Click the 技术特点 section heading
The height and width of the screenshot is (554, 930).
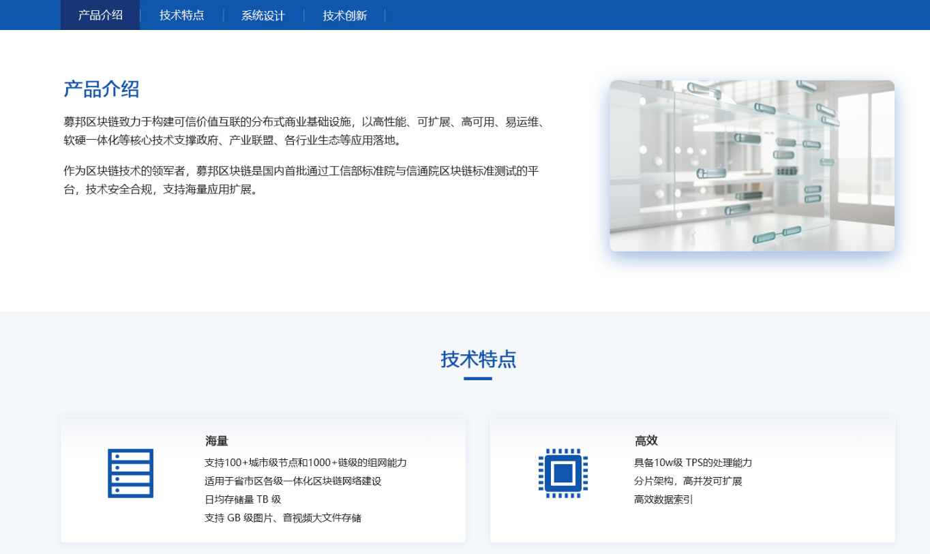pyautogui.click(x=478, y=359)
